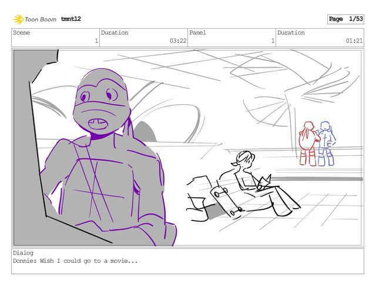Viewport: 376px width, 291px height.
Task: Select the panel duration value '01:21'
Action: (354, 41)
